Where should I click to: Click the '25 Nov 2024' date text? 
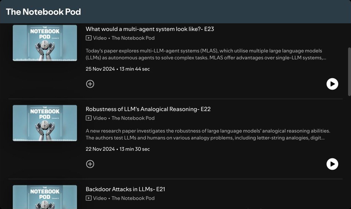[100, 69]
